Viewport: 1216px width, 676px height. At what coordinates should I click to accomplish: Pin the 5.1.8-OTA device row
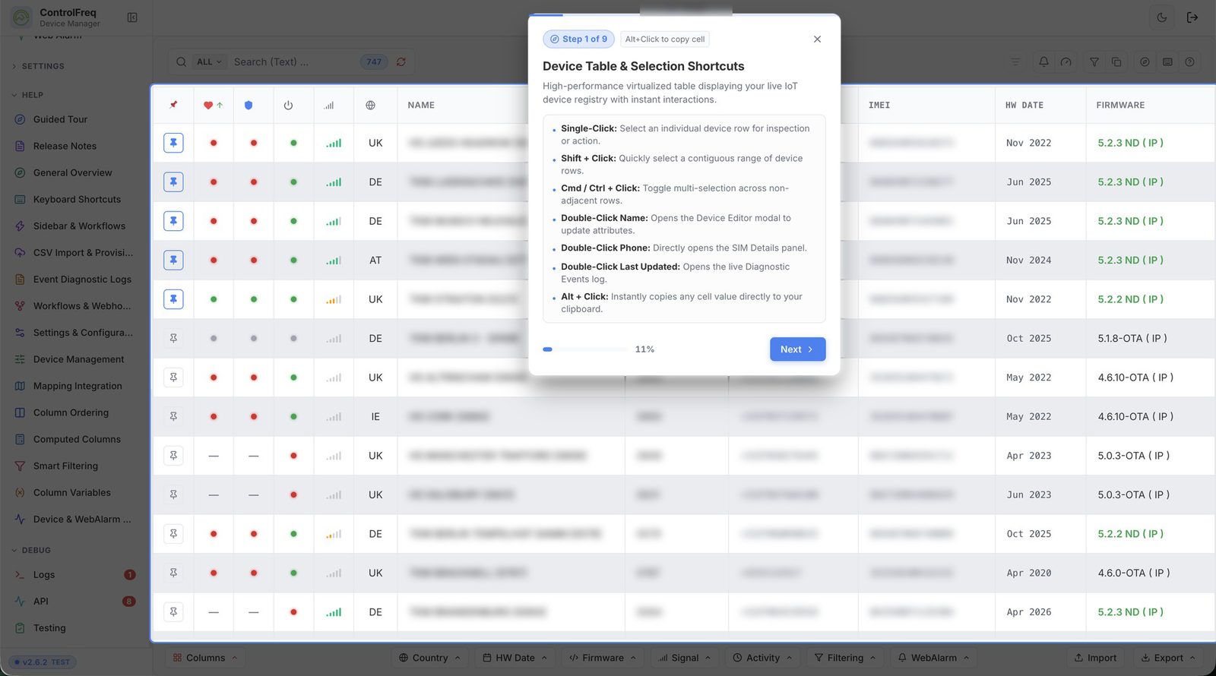click(x=173, y=338)
